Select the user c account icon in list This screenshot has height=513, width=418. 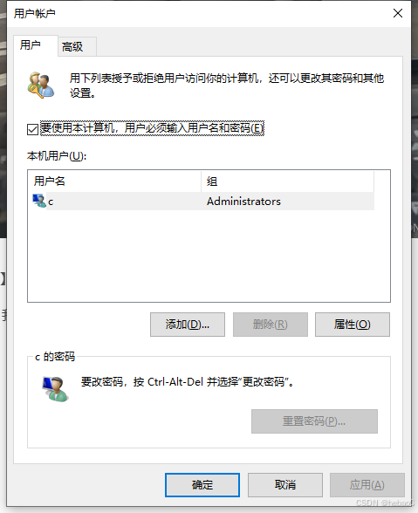[x=39, y=201]
